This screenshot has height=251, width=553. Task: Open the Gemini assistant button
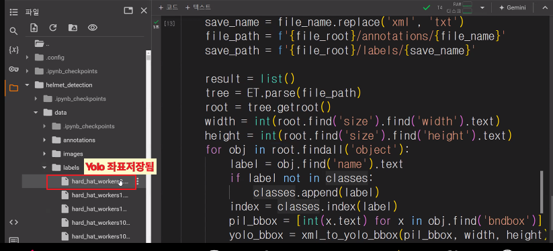pos(512,7)
